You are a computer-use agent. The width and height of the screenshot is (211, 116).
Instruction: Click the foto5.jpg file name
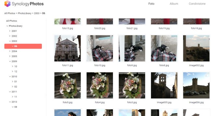coord(68,102)
